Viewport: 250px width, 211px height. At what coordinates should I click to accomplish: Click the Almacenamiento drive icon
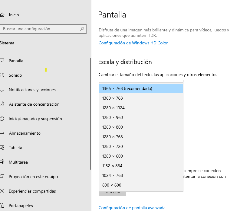(2, 133)
